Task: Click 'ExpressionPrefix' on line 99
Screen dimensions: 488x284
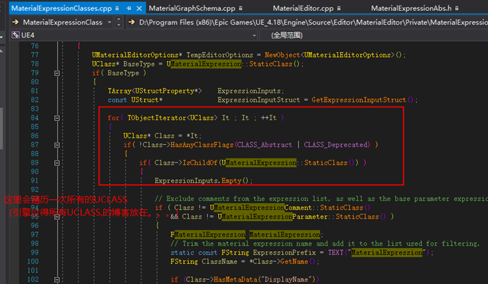Action: [284, 252]
